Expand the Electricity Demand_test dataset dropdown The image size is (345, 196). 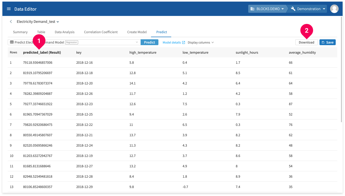tap(58, 22)
